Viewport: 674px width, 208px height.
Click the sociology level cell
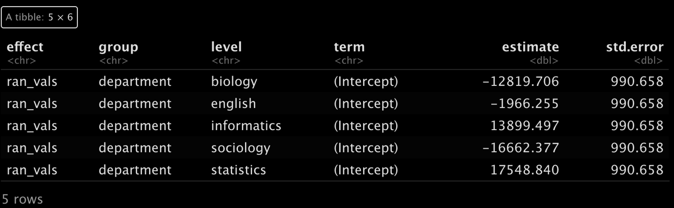241,148
